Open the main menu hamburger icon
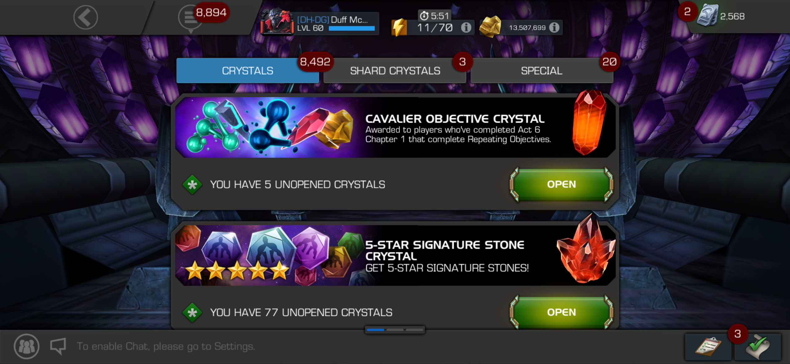790x364 pixels. tap(189, 17)
